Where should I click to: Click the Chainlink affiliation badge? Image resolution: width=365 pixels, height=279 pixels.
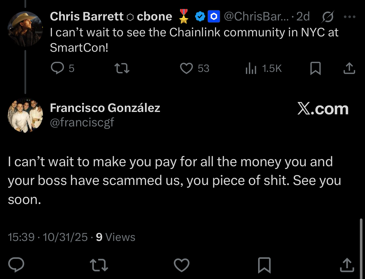click(x=214, y=17)
